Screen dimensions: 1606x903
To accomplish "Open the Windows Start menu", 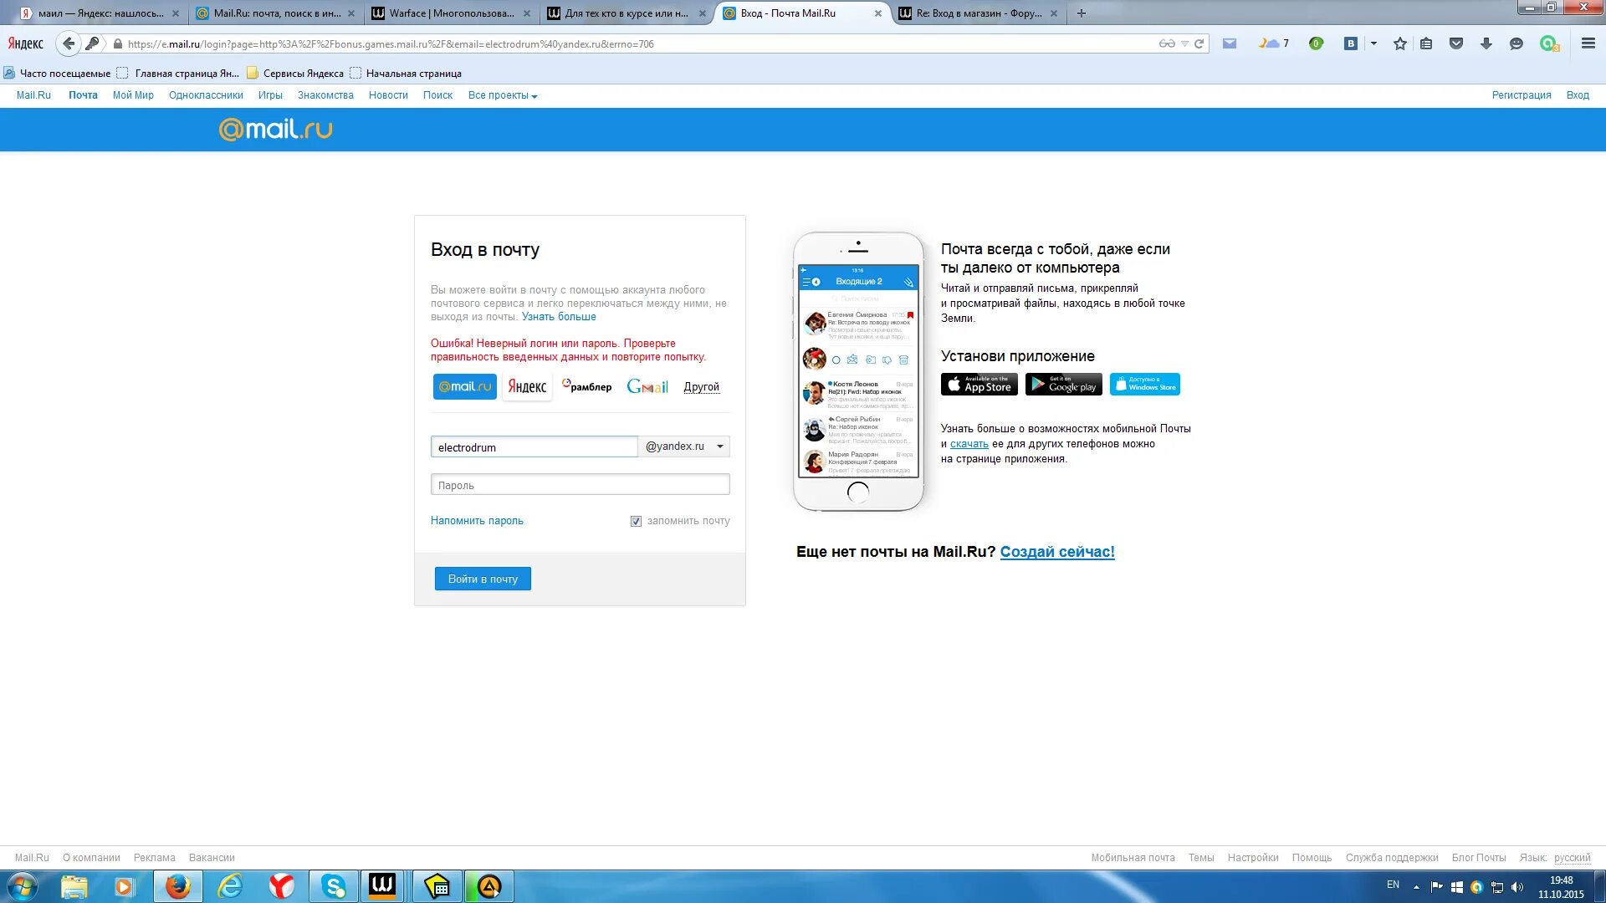I will coord(22,886).
